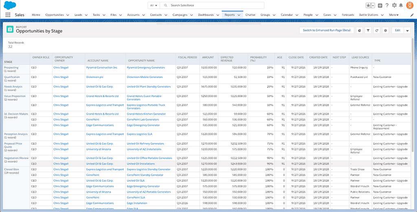The image size is (417, 212).
Task: Open the report settings gear icon
Action: (386, 30)
